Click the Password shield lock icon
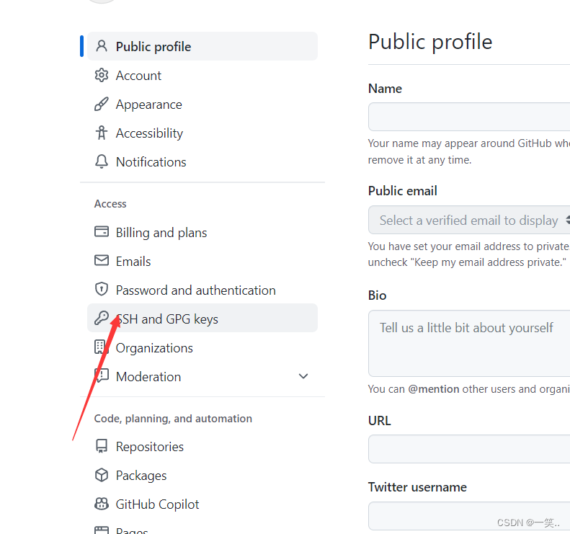The width and height of the screenshot is (570, 534). click(102, 290)
